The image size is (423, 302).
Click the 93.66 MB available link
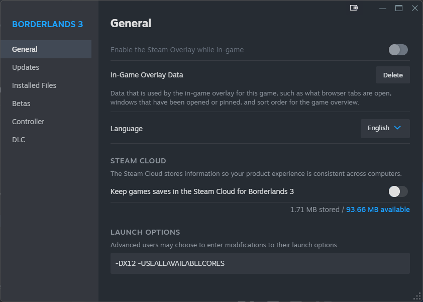[378, 210]
